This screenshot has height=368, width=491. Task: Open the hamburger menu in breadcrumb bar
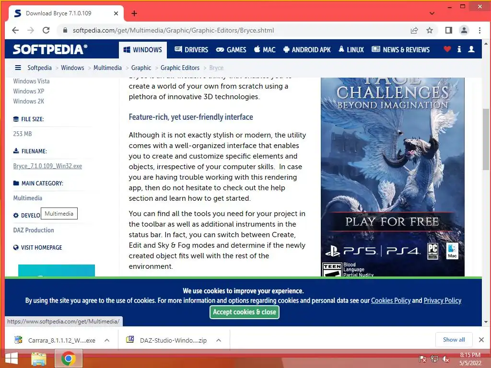18,68
